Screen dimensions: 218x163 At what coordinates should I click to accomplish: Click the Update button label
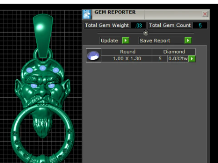110,40
